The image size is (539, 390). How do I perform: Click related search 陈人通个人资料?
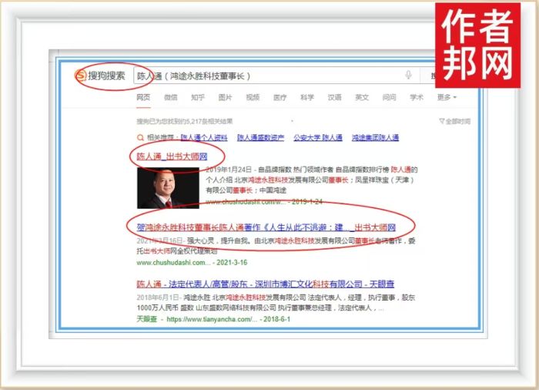[x=204, y=138]
